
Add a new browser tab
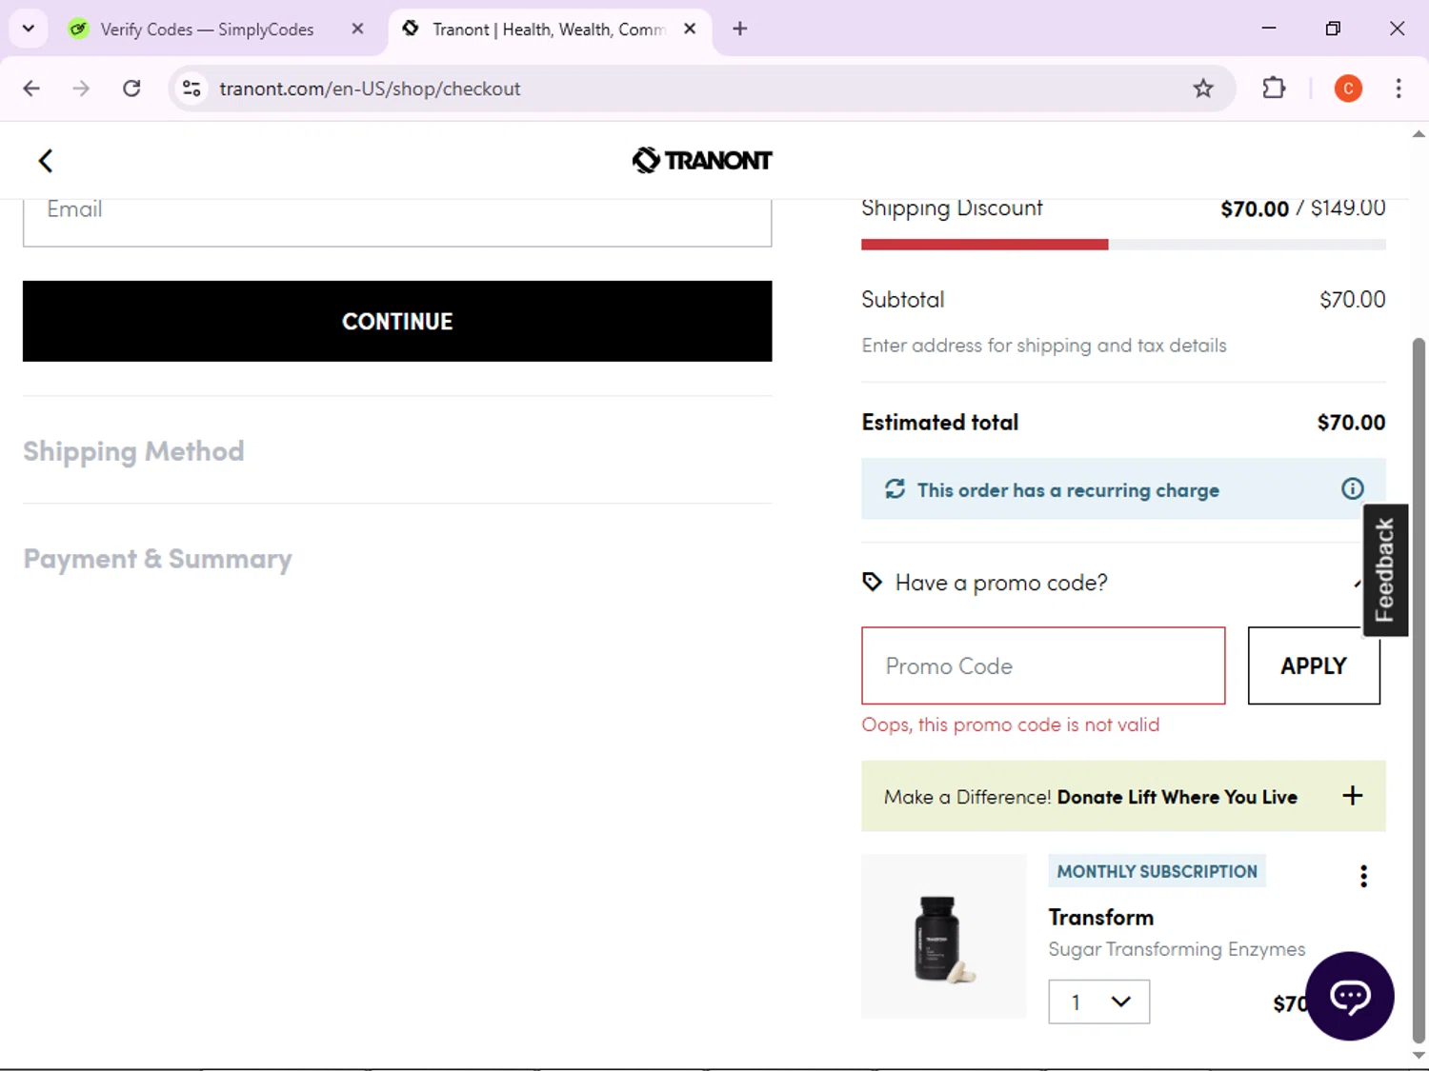[x=739, y=29]
